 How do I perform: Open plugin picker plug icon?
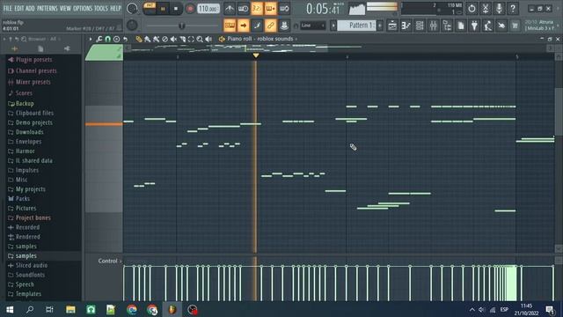pyautogui.click(x=474, y=26)
